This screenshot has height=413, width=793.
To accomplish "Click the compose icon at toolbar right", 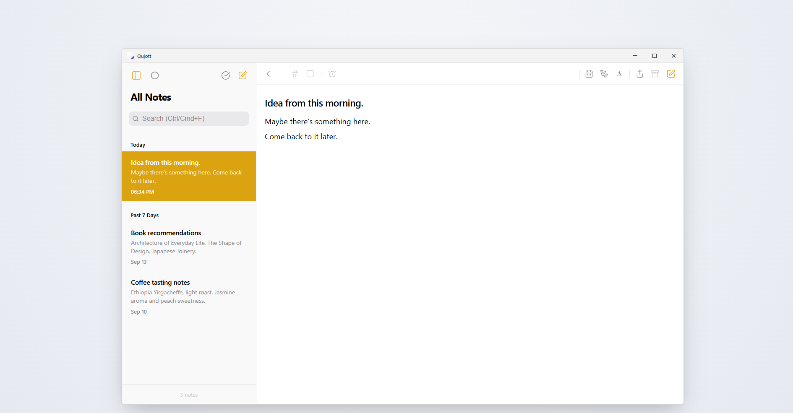I will point(671,74).
